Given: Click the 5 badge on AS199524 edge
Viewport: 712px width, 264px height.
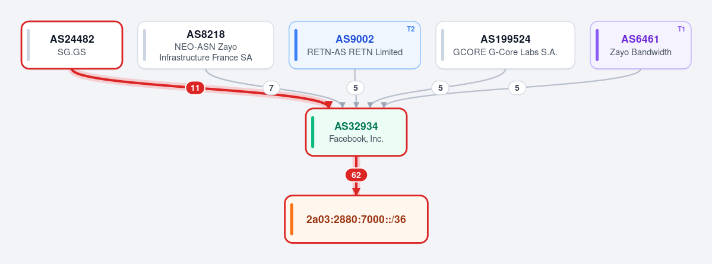Looking at the screenshot, I should [440, 88].
